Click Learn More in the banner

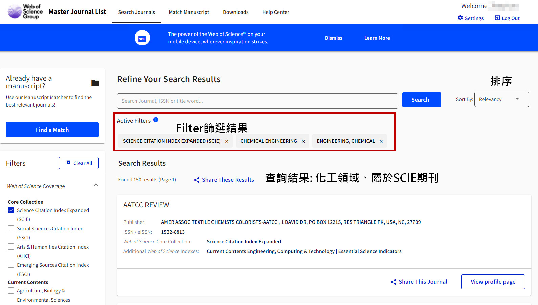377,38
